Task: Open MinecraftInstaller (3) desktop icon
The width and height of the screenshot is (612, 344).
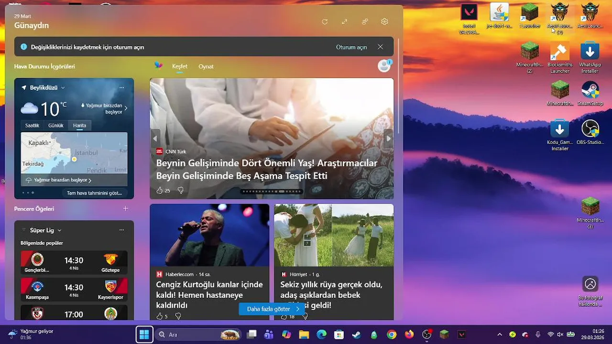Action: point(590,214)
